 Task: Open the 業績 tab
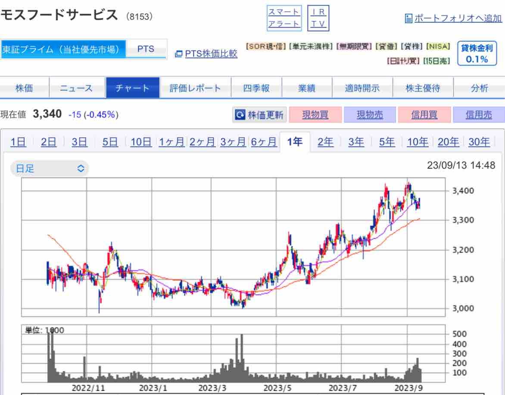pyautogui.click(x=307, y=88)
